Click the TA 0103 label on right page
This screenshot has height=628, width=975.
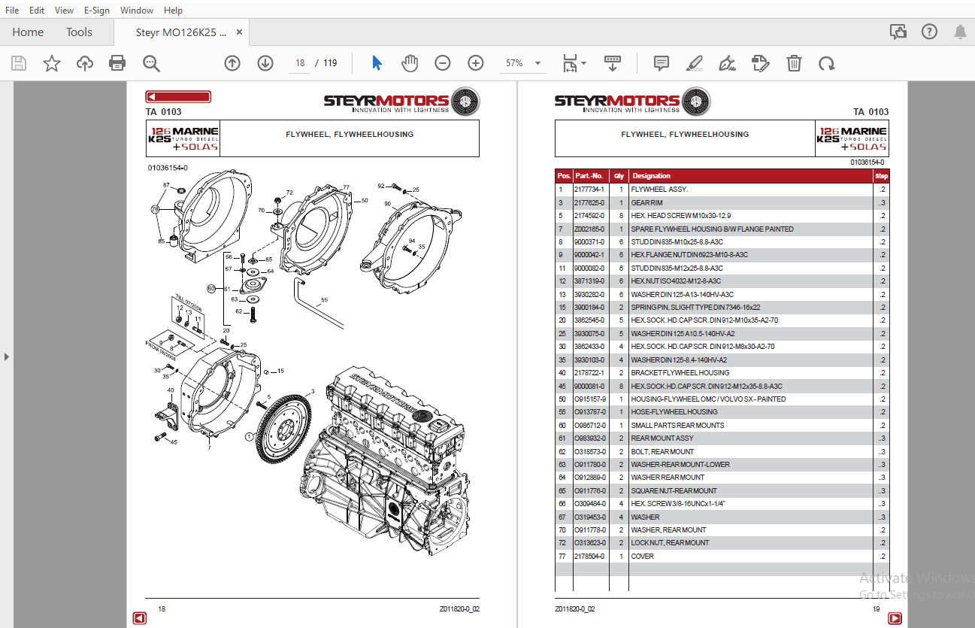tap(871, 112)
